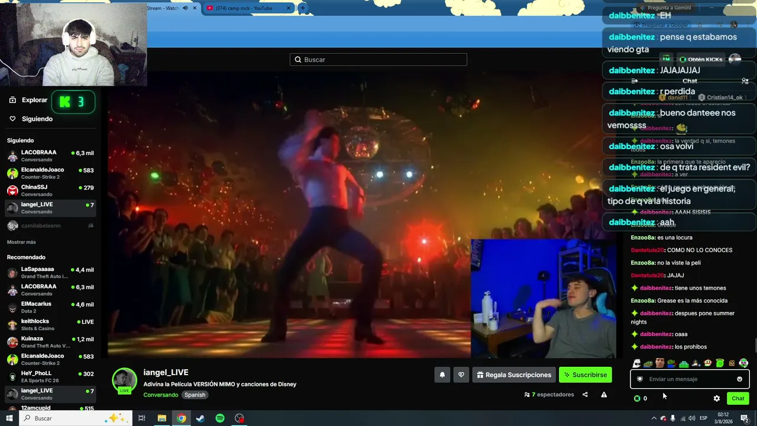The width and height of the screenshot is (757, 426).
Task: Send message with green Chat button
Action: click(737, 398)
